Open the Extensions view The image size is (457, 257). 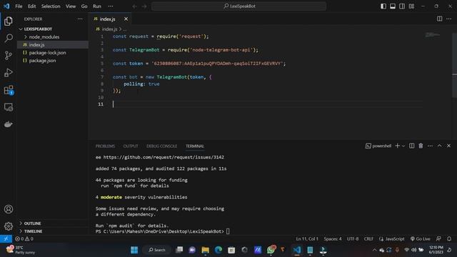click(x=9, y=90)
